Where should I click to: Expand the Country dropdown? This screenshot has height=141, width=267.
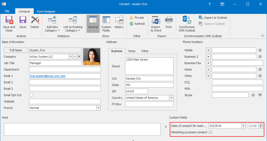pyautogui.click(x=171, y=98)
